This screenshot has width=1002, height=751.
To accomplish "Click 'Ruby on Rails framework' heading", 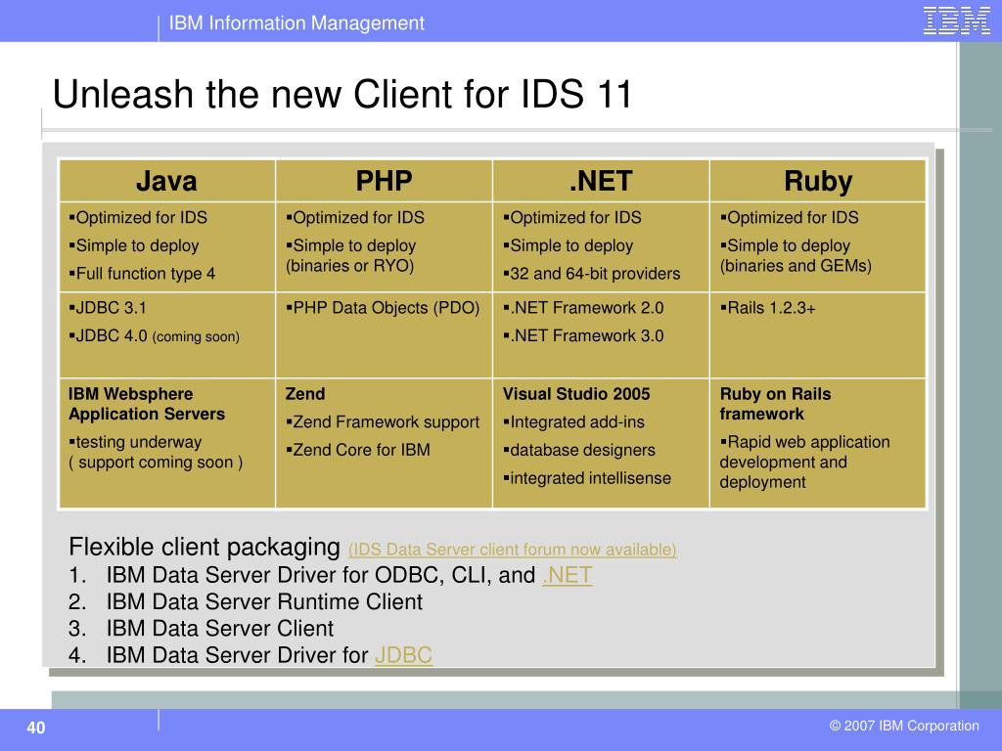I will (x=775, y=404).
